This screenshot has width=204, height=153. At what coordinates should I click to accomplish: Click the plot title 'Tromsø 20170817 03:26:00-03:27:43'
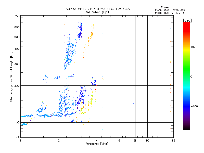pyautogui.click(x=97, y=9)
